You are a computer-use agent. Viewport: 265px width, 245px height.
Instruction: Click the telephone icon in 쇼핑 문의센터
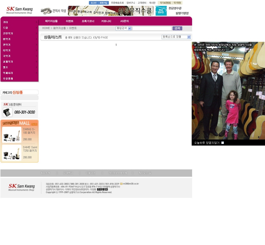pyautogui.click(x=7, y=112)
